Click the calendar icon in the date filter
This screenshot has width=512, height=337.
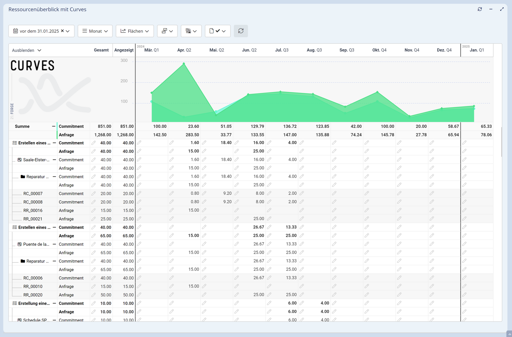tap(15, 31)
